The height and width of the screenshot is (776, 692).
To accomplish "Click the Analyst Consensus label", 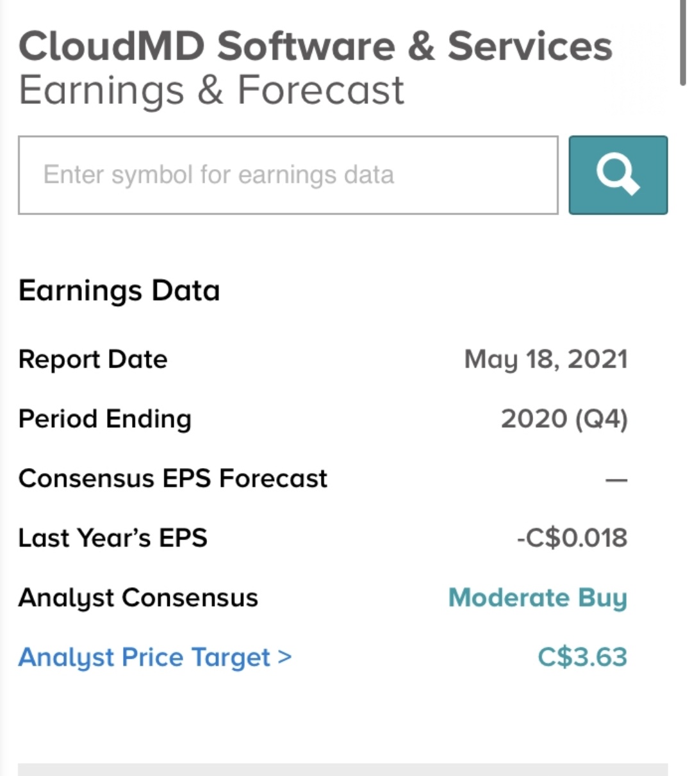I will [x=138, y=598].
